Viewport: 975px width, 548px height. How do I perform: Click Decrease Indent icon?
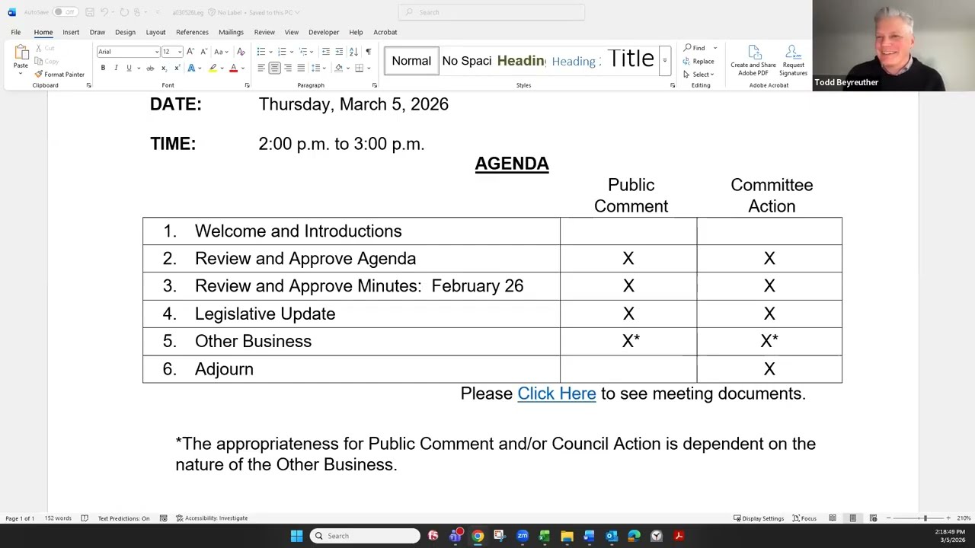pos(326,52)
